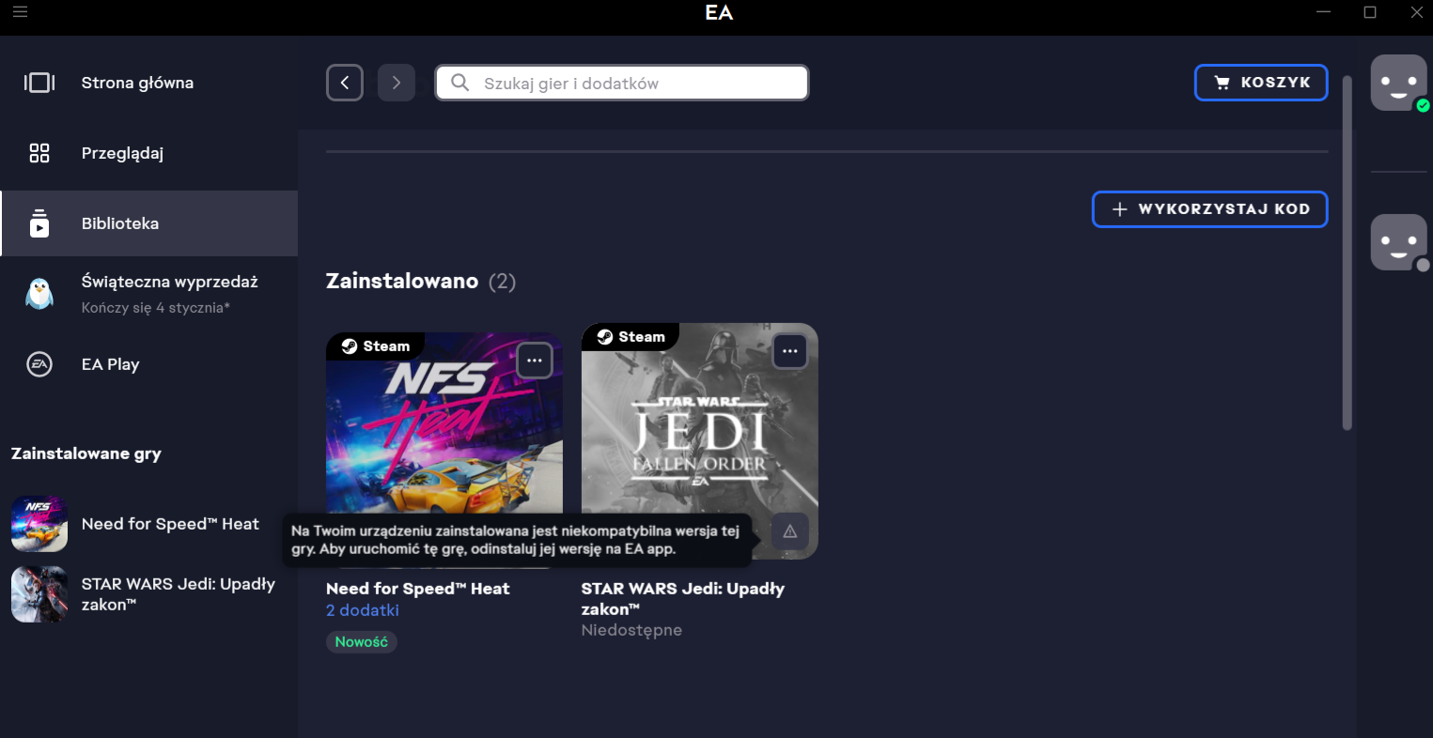Click the WYKORZYSTAJ KOD button

(1209, 209)
